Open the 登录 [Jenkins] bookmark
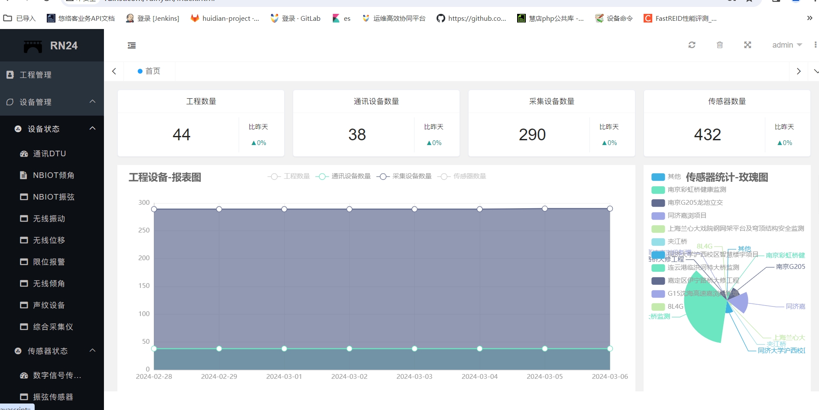819x410 pixels. point(152,18)
